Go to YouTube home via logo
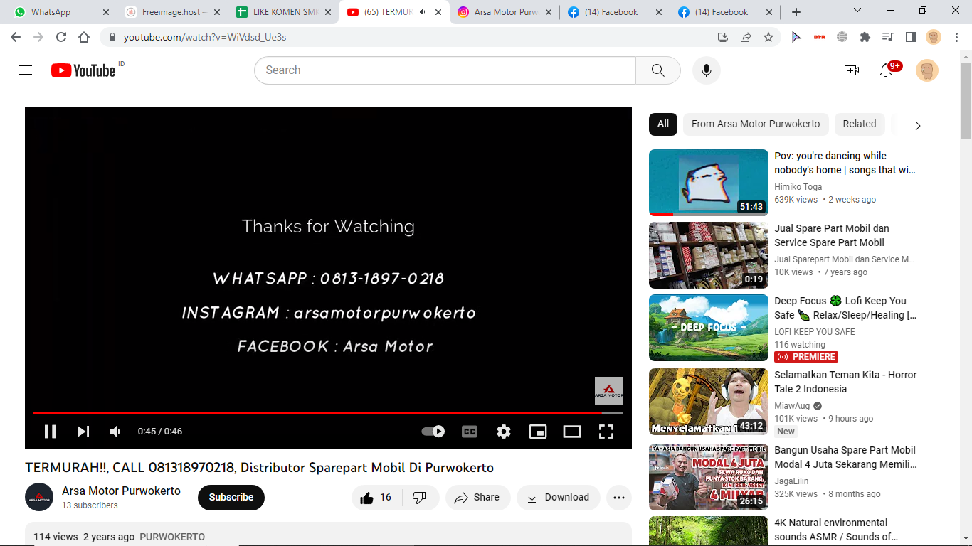This screenshot has height=546, width=972. tap(83, 70)
